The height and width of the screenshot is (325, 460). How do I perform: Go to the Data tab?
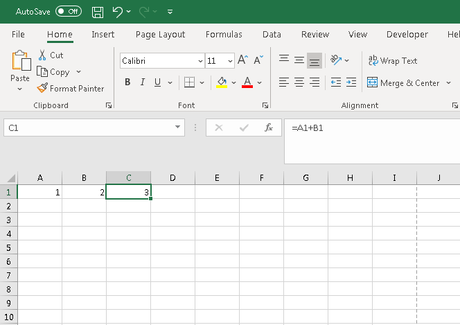[x=272, y=35]
